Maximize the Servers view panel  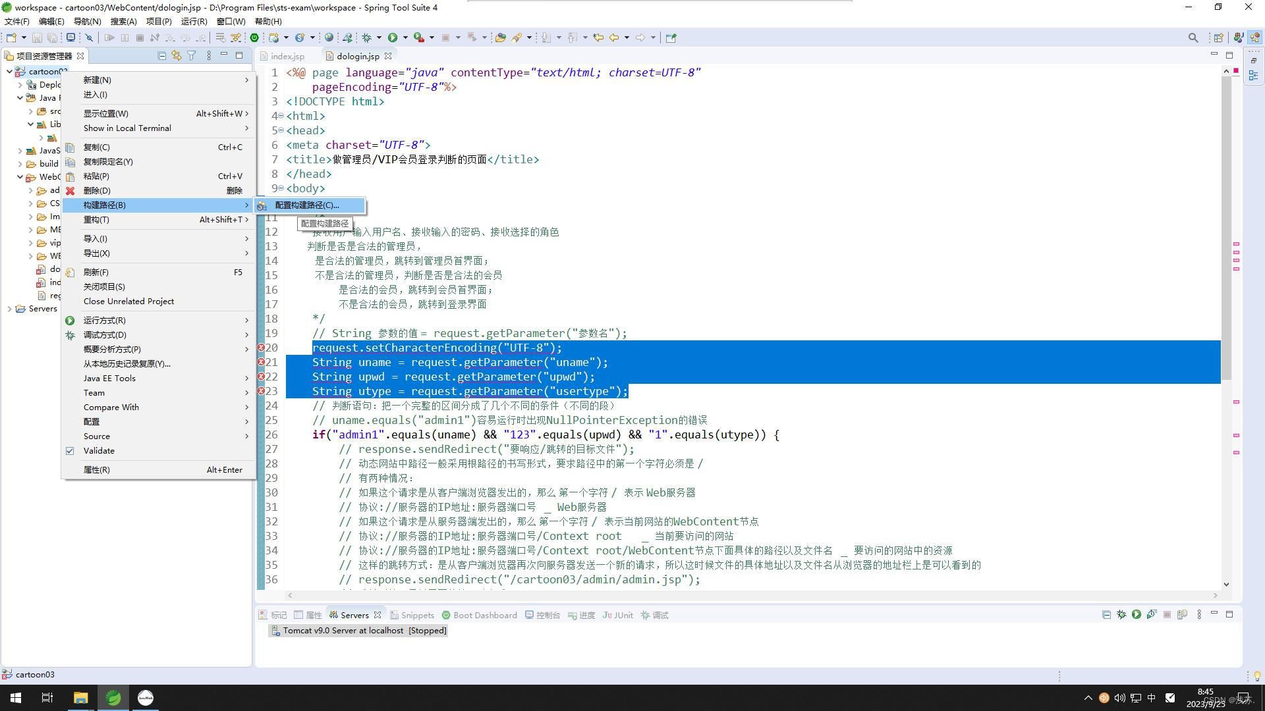pos(1229,614)
